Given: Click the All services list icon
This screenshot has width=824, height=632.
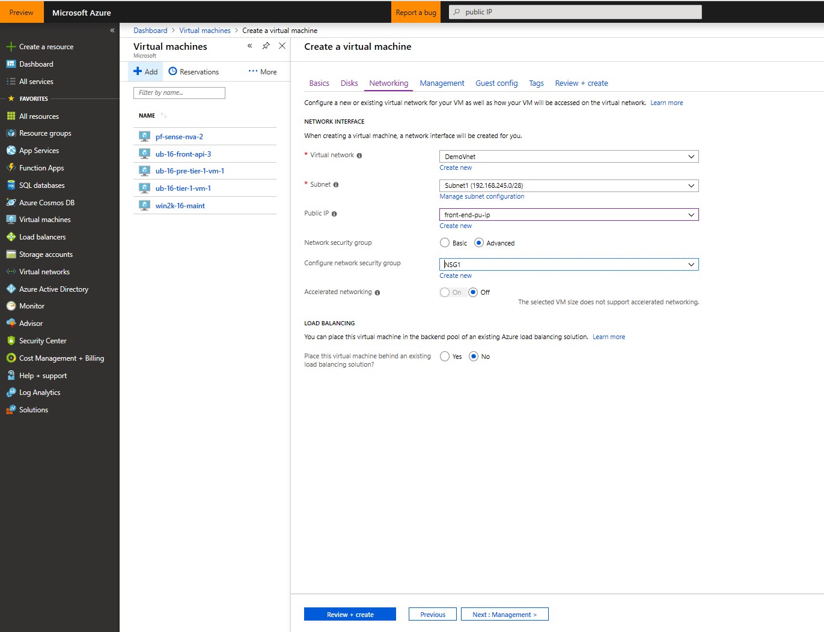Looking at the screenshot, I should coord(11,82).
